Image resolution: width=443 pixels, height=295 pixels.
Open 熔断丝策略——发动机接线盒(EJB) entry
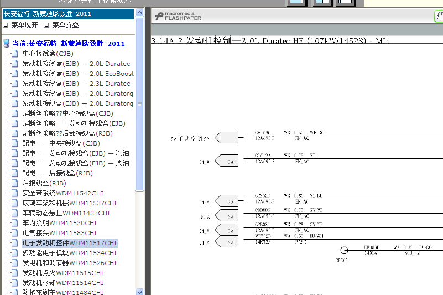click(74, 123)
